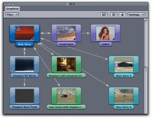Click the corner triangle on Main Menu tile
This screenshot has height=118, width=152.
pyautogui.click(x=32, y=38)
